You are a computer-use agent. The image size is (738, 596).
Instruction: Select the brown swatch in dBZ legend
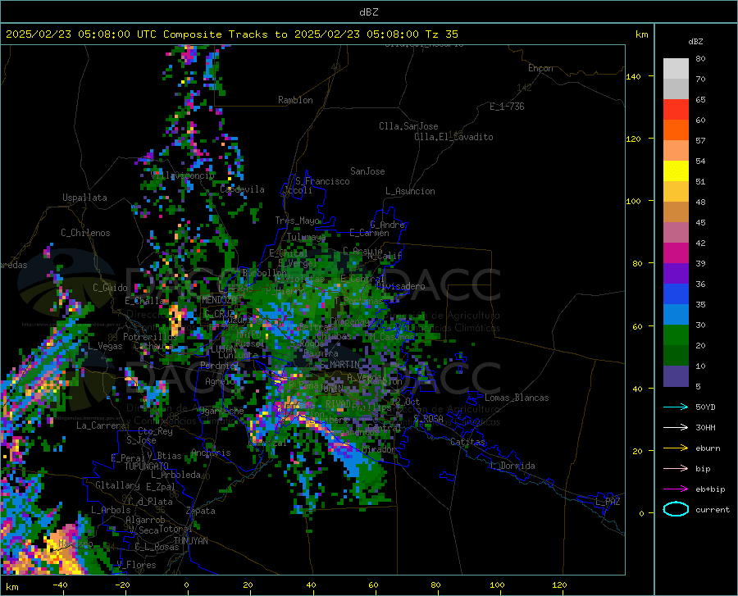[676, 212]
